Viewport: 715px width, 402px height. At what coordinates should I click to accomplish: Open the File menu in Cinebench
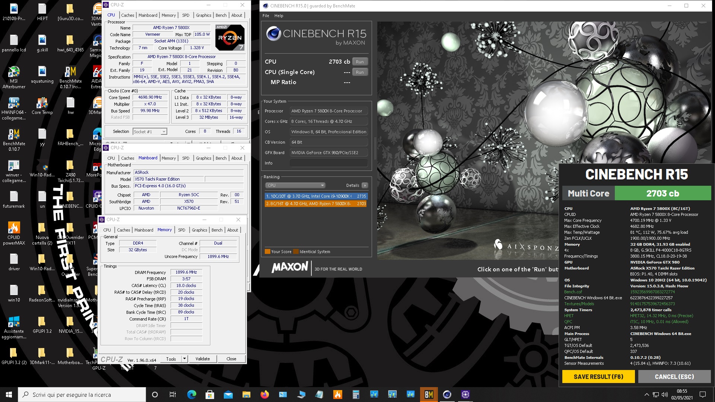266,16
